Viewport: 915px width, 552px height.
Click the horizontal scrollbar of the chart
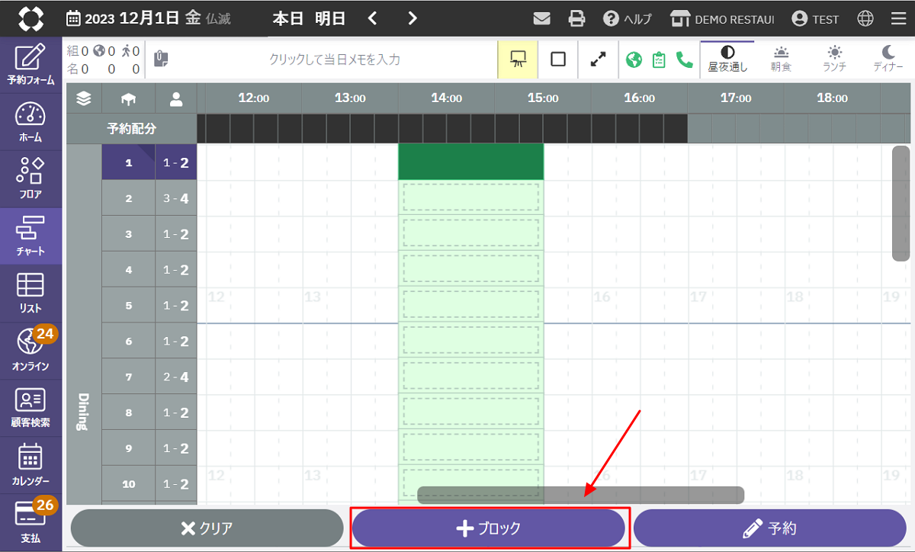pos(580,495)
